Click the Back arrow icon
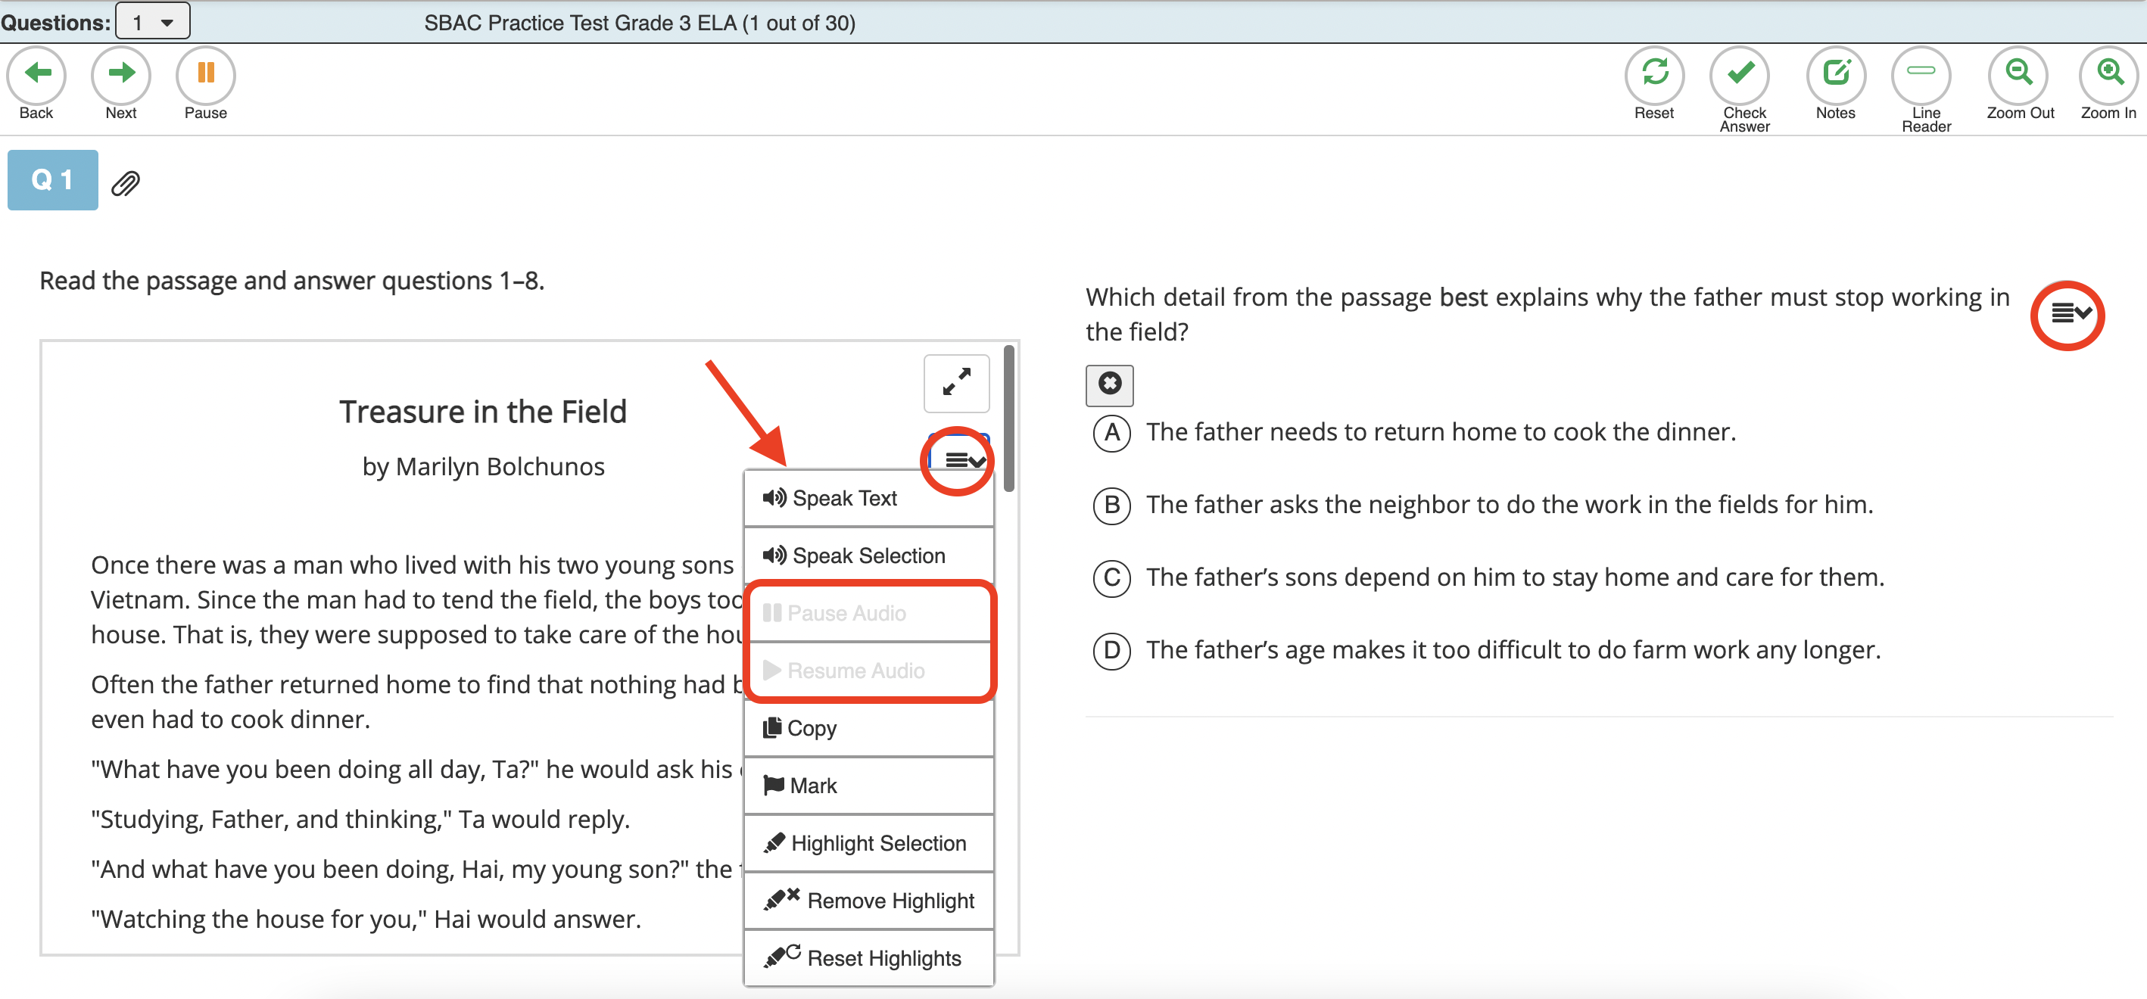Screen dimensions: 2147x999 click(36, 75)
